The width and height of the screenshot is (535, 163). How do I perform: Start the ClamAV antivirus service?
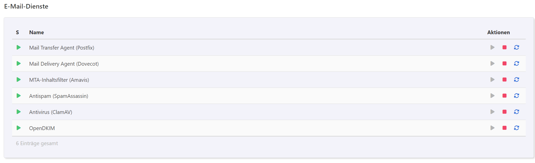(x=492, y=112)
